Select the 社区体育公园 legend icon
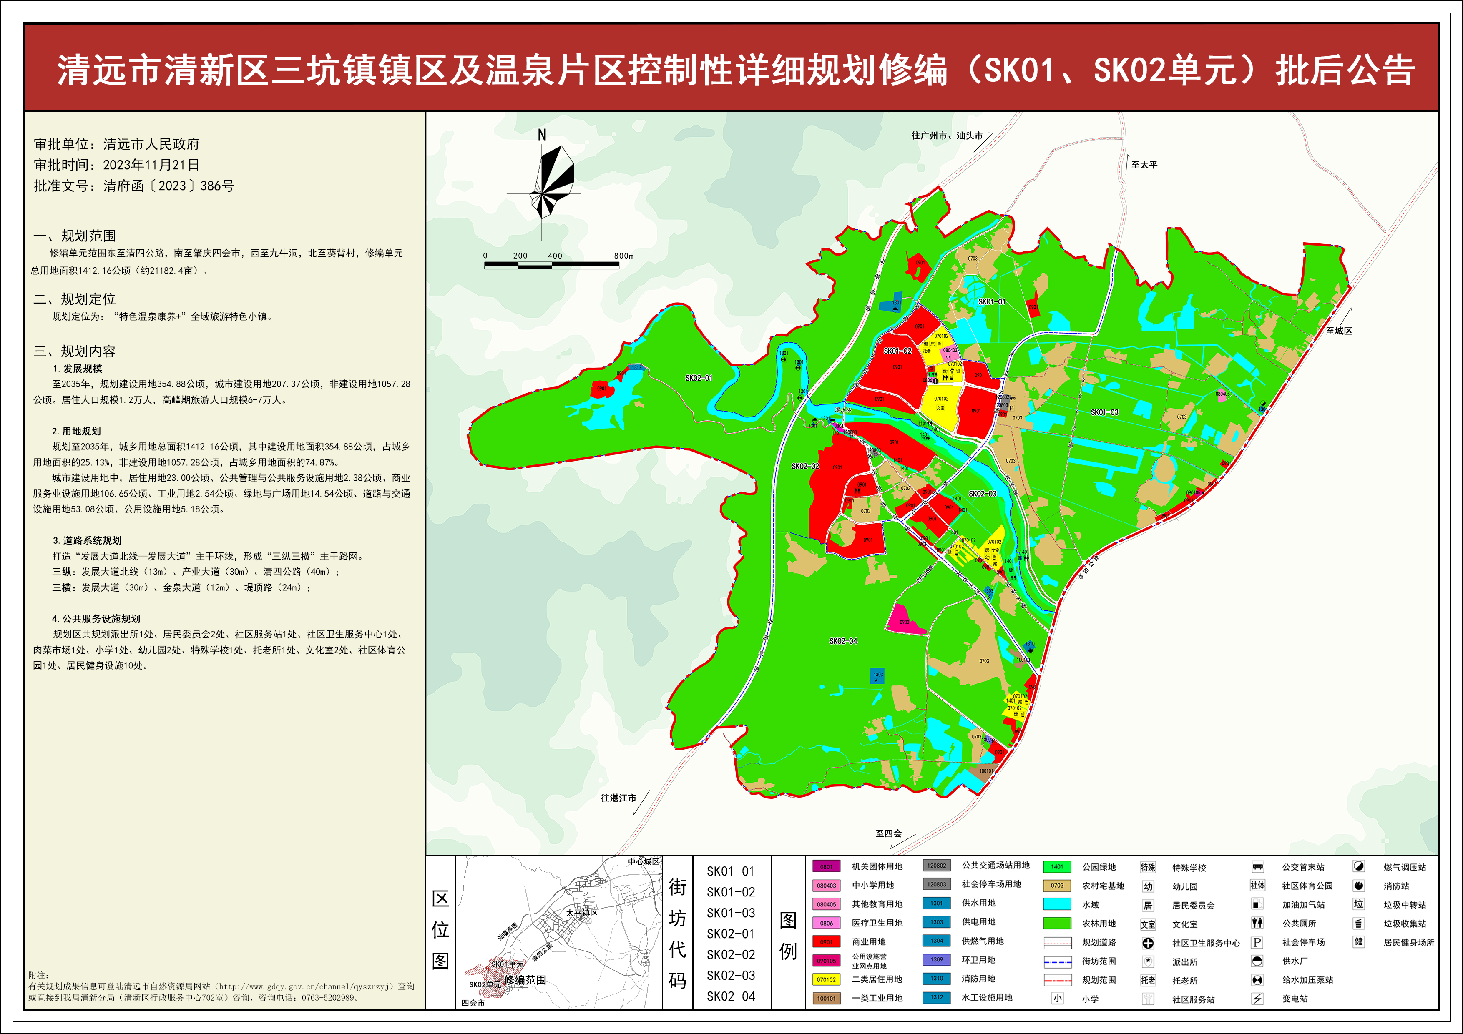1463x1034 pixels. (x=1257, y=886)
